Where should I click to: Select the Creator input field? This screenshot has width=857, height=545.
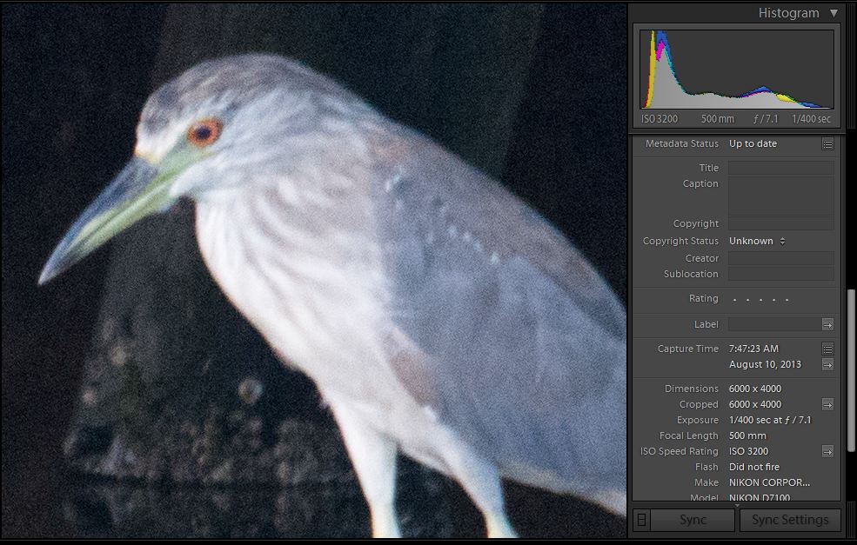(x=780, y=258)
